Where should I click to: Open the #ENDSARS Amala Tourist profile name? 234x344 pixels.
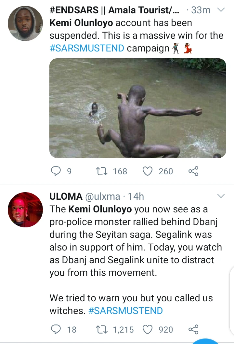tap(114, 10)
